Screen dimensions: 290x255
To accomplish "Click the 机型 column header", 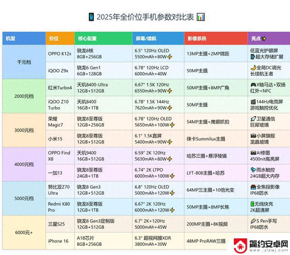I will [24, 38].
